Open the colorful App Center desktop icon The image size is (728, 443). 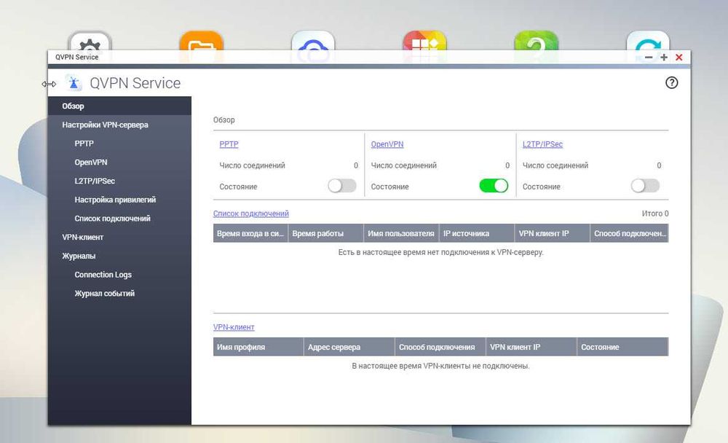click(x=425, y=41)
